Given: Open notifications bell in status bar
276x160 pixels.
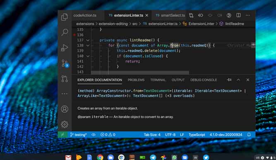Looking at the screenshot, I should [249, 135].
